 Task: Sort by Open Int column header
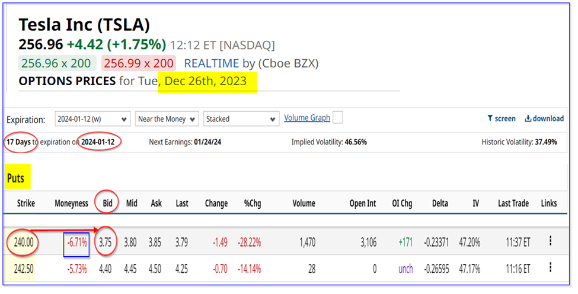coord(363,203)
